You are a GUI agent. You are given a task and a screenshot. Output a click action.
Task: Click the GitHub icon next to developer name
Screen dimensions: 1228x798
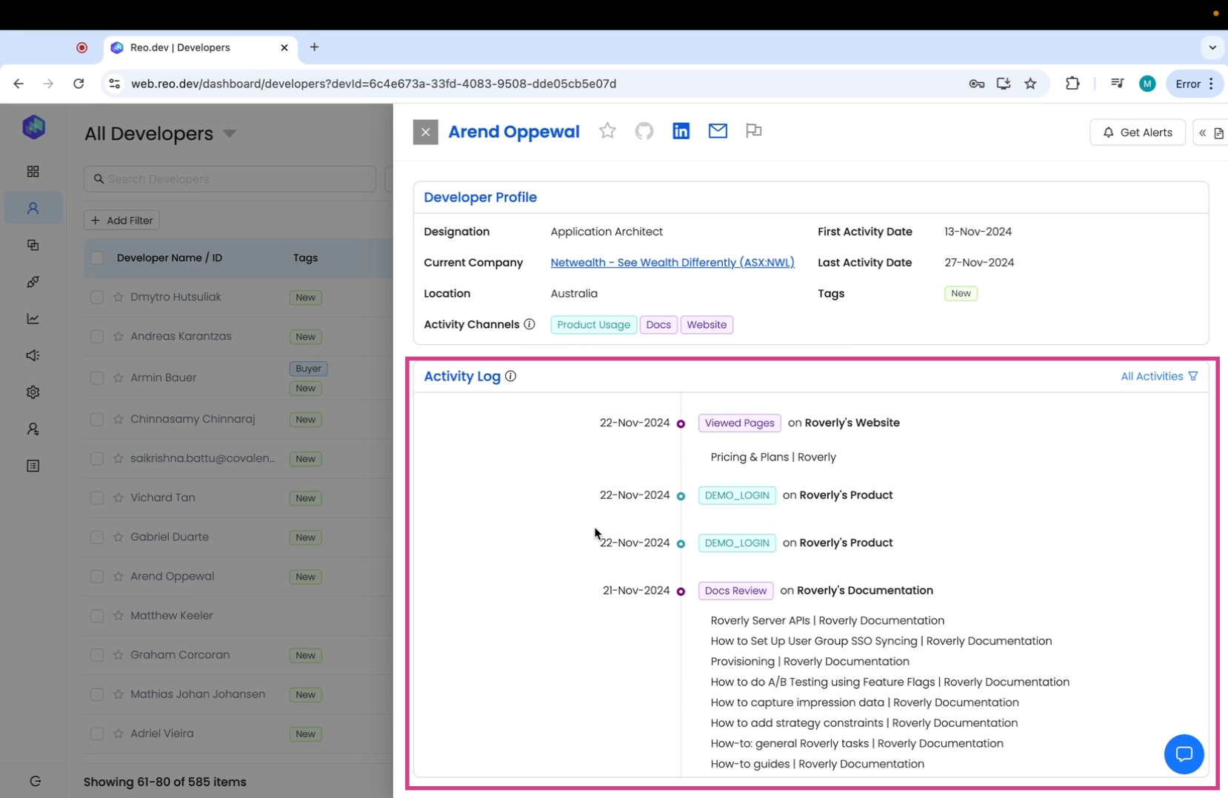pos(644,131)
